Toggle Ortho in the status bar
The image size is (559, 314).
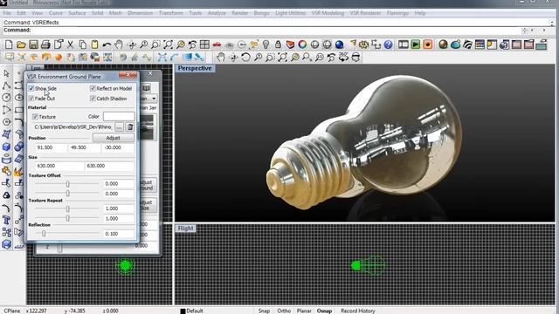point(284,311)
